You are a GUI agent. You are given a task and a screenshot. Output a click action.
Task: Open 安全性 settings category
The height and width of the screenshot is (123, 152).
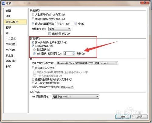coord(9,55)
